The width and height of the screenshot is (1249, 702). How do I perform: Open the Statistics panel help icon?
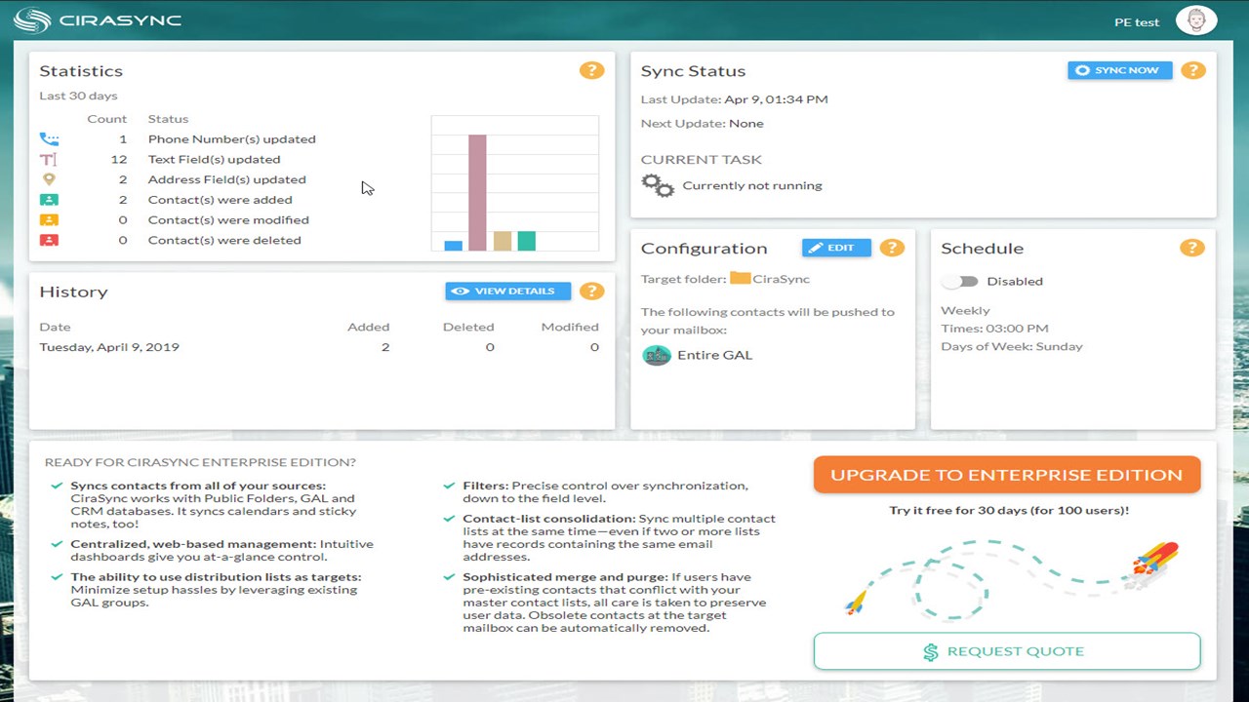[x=591, y=70]
